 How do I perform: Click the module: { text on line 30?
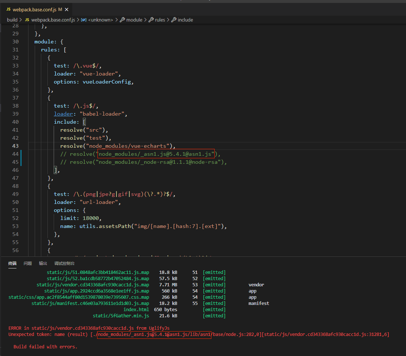(x=49, y=42)
